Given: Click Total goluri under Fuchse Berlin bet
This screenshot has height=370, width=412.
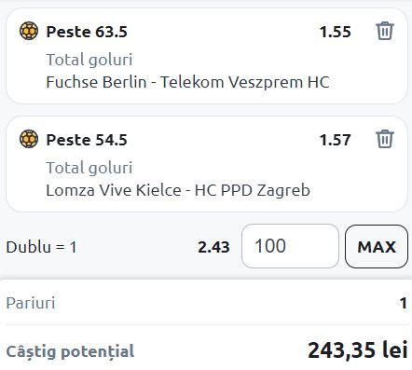Looking at the screenshot, I should (89, 60).
